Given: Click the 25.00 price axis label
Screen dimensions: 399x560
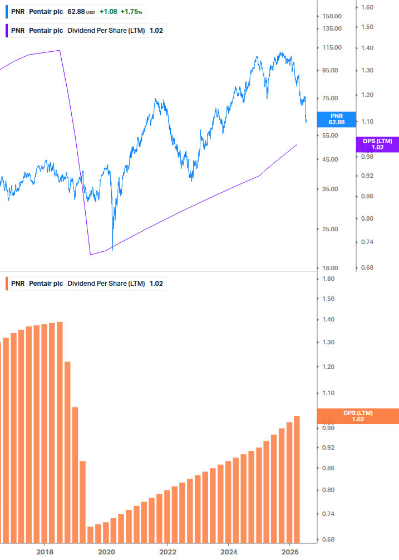Looking at the screenshot, I should click(x=330, y=229).
